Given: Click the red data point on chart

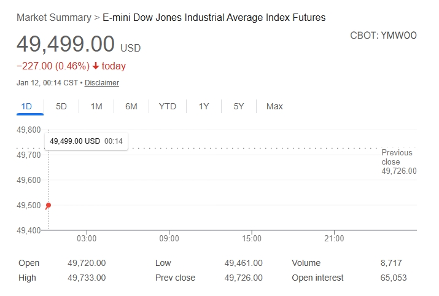Looking at the screenshot, I should (49, 205).
